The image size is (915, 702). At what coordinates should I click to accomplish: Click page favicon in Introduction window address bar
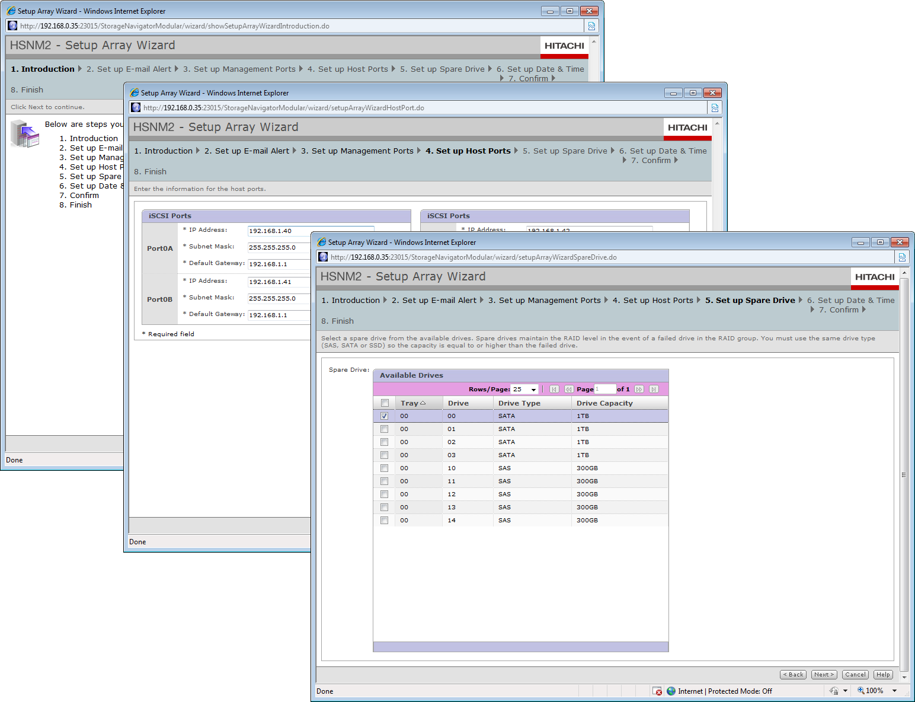click(x=12, y=25)
